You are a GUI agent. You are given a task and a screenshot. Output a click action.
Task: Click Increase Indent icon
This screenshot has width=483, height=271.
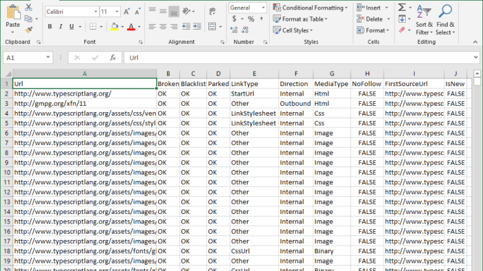[197, 27]
